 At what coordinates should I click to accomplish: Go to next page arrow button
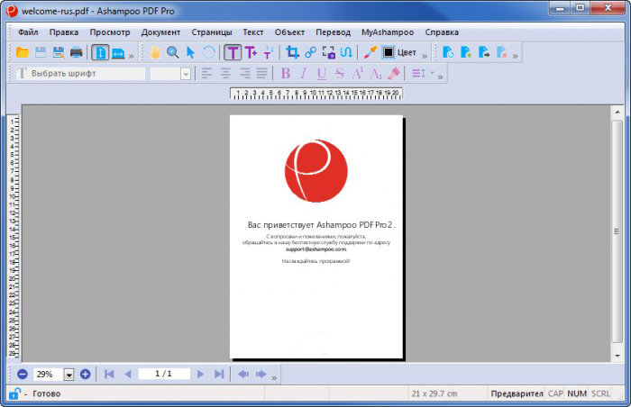pos(200,374)
